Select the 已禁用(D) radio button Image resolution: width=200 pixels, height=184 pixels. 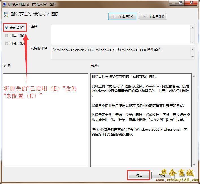(x=6, y=44)
